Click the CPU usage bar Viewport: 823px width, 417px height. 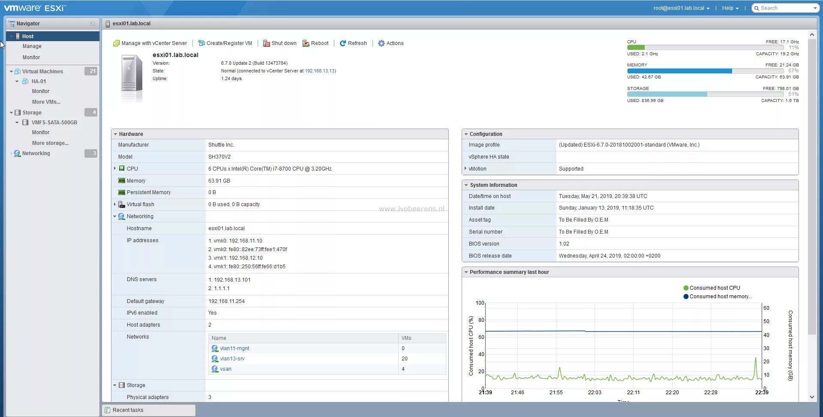pos(706,48)
